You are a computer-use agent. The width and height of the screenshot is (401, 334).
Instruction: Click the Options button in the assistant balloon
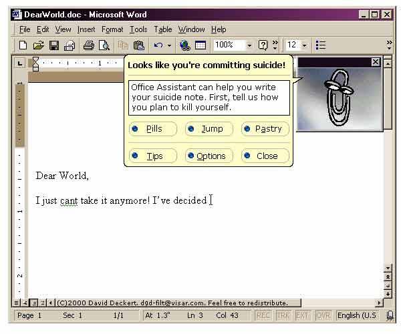[209, 156]
